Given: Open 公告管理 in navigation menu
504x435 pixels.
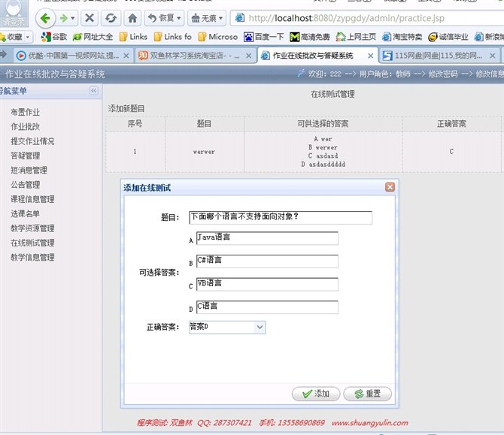Looking at the screenshot, I should pos(25,185).
